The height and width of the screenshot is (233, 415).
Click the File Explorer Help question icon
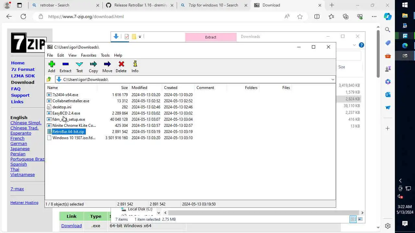(x=362, y=45)
